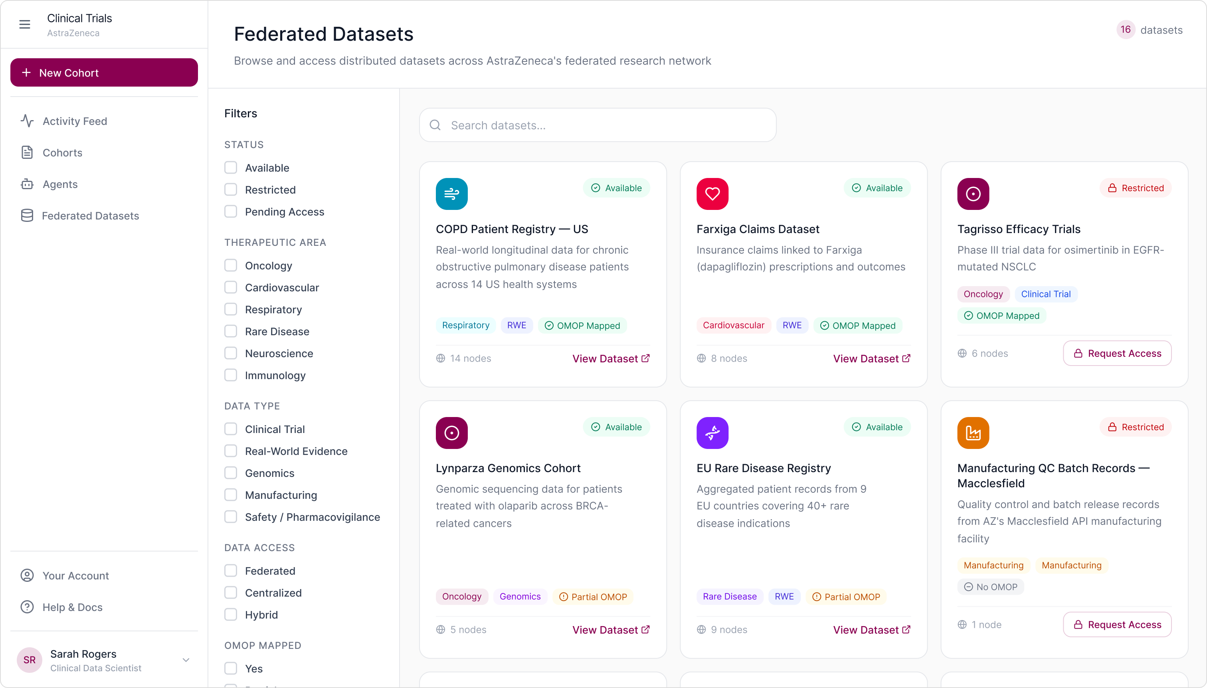Toggle the Genomics data type checkbox
The height and width of the screenshot is (688, 1207).
[231, 473]
